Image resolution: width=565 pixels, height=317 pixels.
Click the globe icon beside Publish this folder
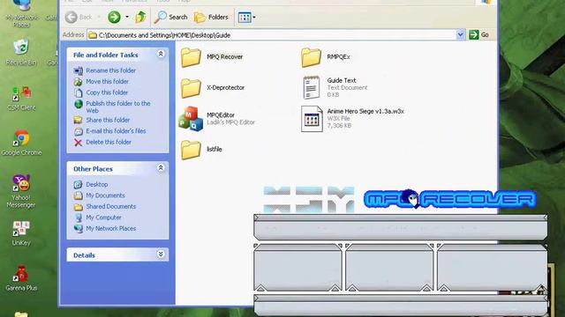(x=79, y=104)
